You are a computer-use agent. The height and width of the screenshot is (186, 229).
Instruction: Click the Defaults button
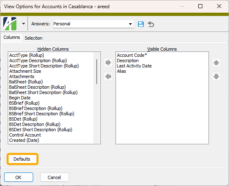click(22, 159)
